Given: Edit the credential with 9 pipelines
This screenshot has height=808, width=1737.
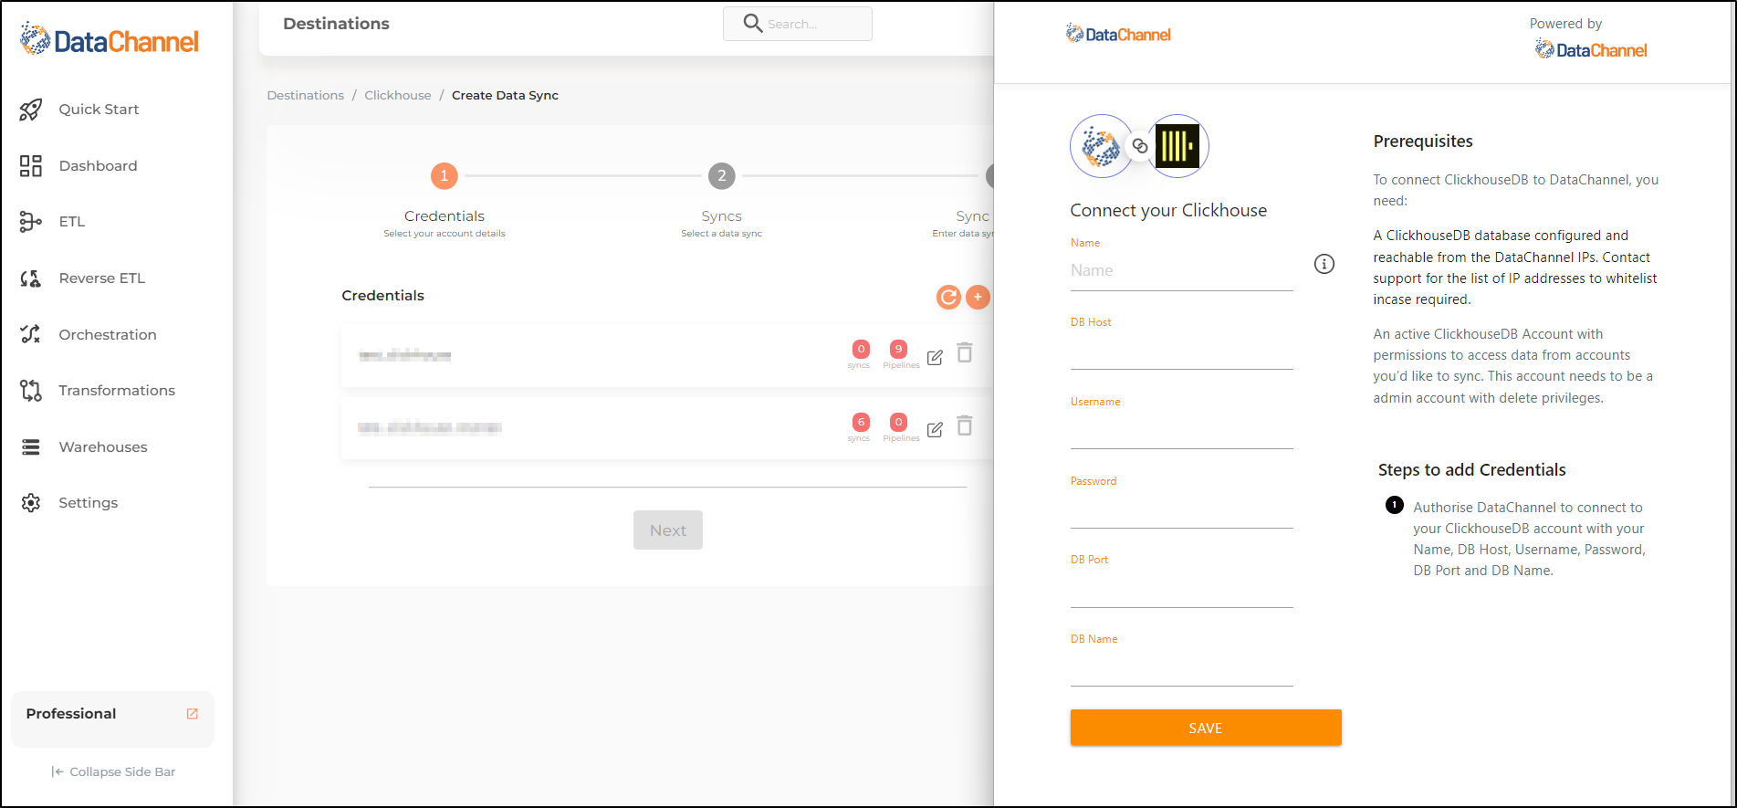Looking at the screenshot, I should point(935,358).
